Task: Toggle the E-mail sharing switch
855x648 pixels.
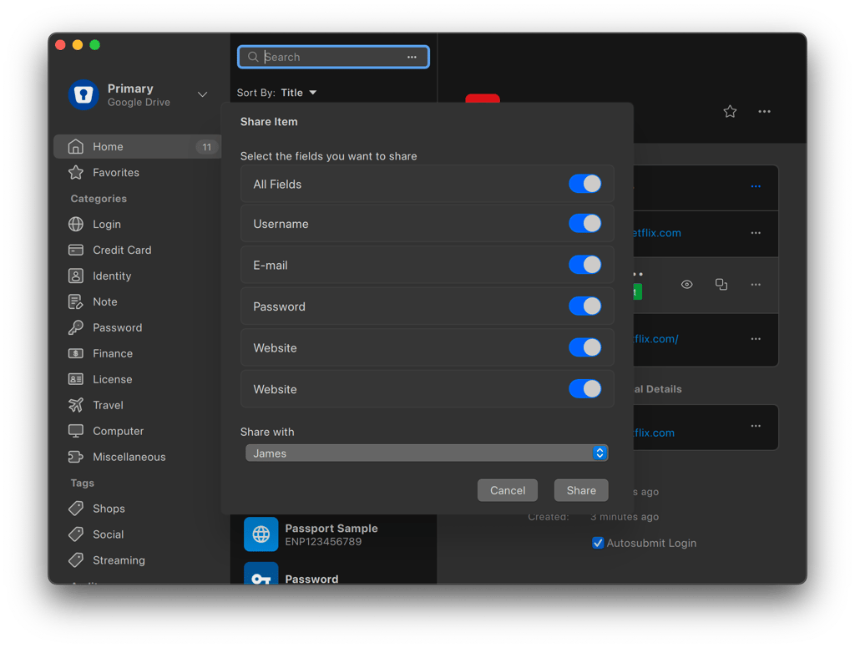Action: tap(585, 265)
